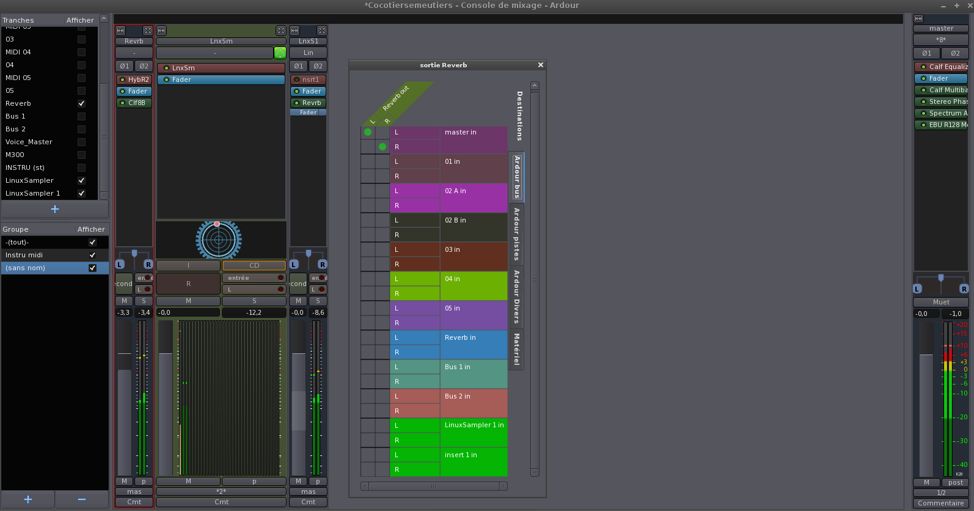Hide the LnxSm mixer strip
Screen dimensions: 974x511
click(281, 31)
